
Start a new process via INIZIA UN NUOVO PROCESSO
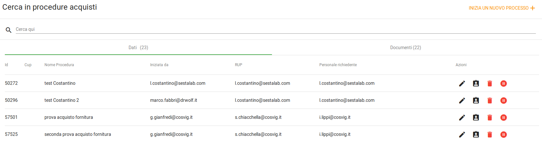[x=502, y=8]
